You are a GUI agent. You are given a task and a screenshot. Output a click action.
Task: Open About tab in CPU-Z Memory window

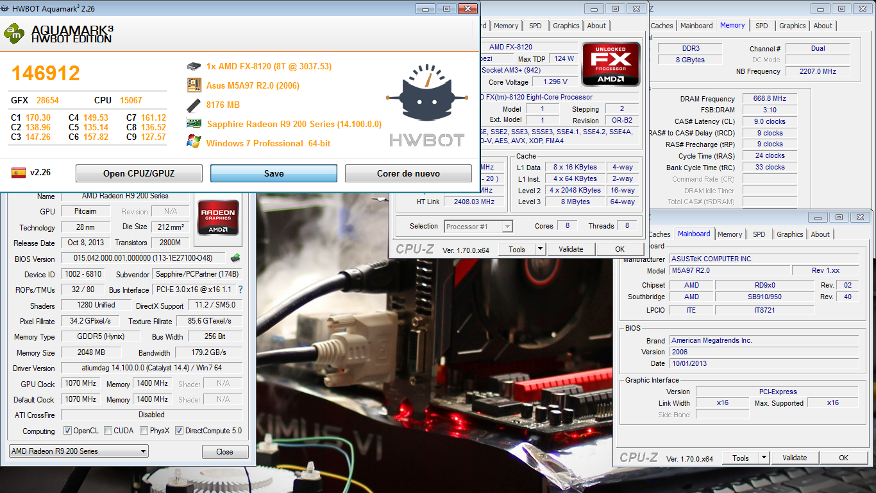[x=823, y=26]
